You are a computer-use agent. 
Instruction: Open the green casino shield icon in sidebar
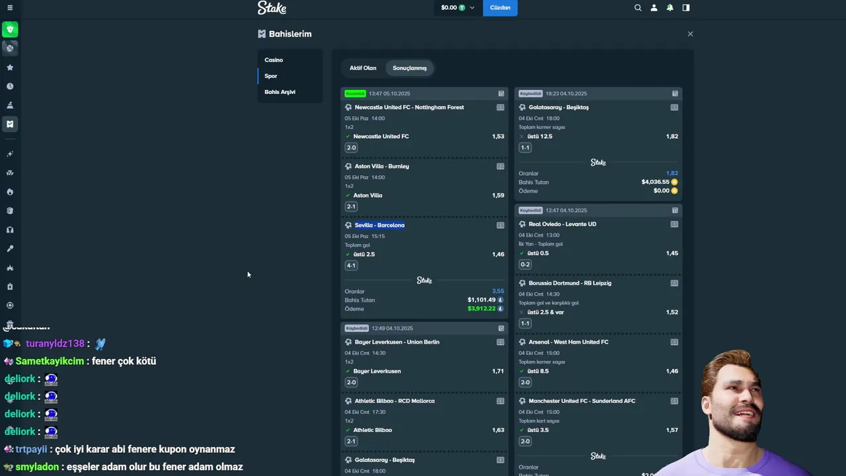click(10, 30)
